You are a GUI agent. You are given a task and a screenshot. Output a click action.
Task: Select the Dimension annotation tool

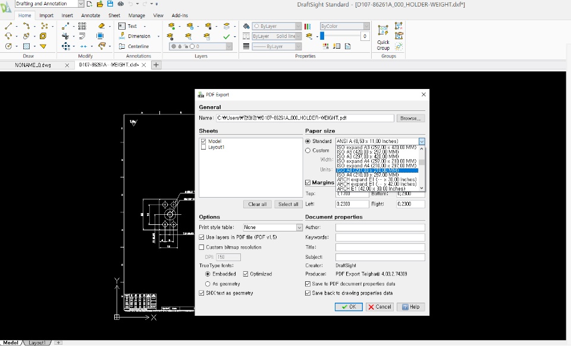pyautogui.click(x=134, y=36)
